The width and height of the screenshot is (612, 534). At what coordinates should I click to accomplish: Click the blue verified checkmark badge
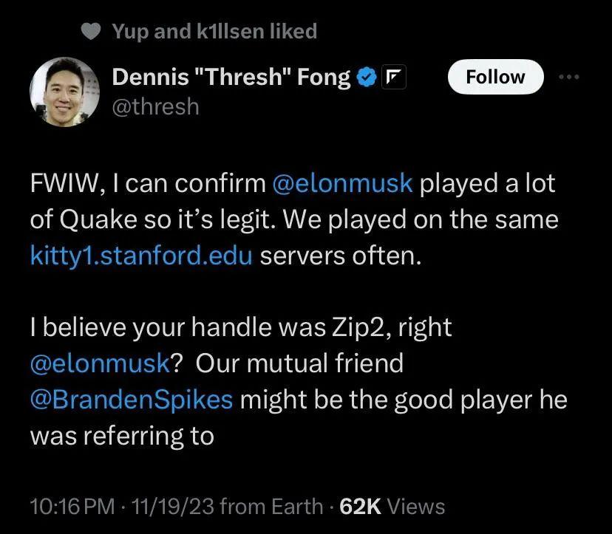point(367,78)
